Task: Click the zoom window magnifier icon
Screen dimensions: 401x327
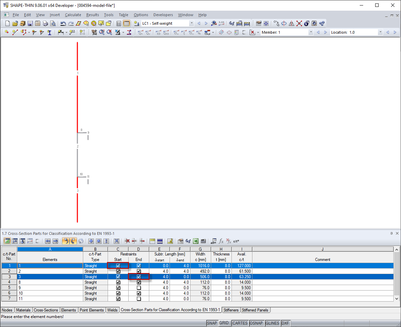Action: [x=102, y=32]
